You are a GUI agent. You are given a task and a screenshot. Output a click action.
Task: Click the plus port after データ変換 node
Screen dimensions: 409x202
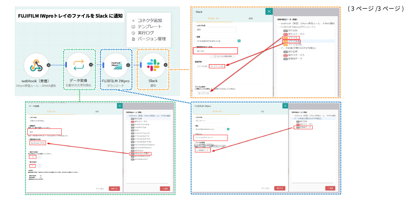point(90,65)
